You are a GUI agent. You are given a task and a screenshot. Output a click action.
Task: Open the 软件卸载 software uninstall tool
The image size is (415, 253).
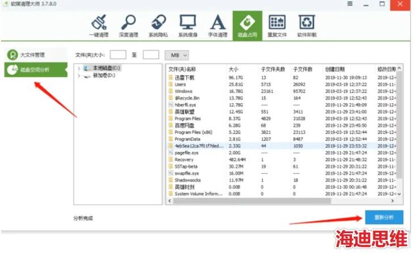pyautogui.click(x=307, y=26)
